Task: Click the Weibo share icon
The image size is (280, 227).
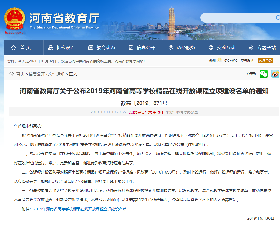Action: coord(275,74)
